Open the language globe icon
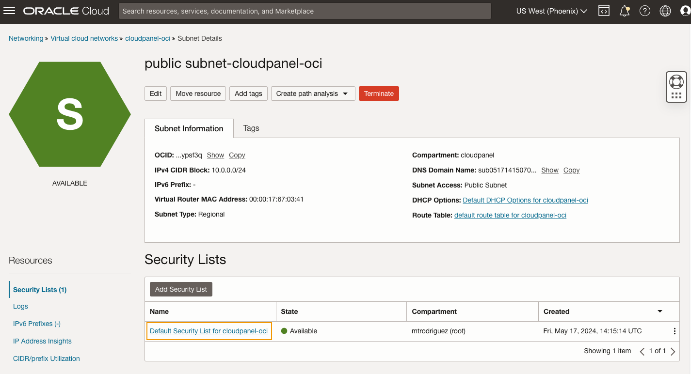Screen dimensions: 691x374 (665, 11)
